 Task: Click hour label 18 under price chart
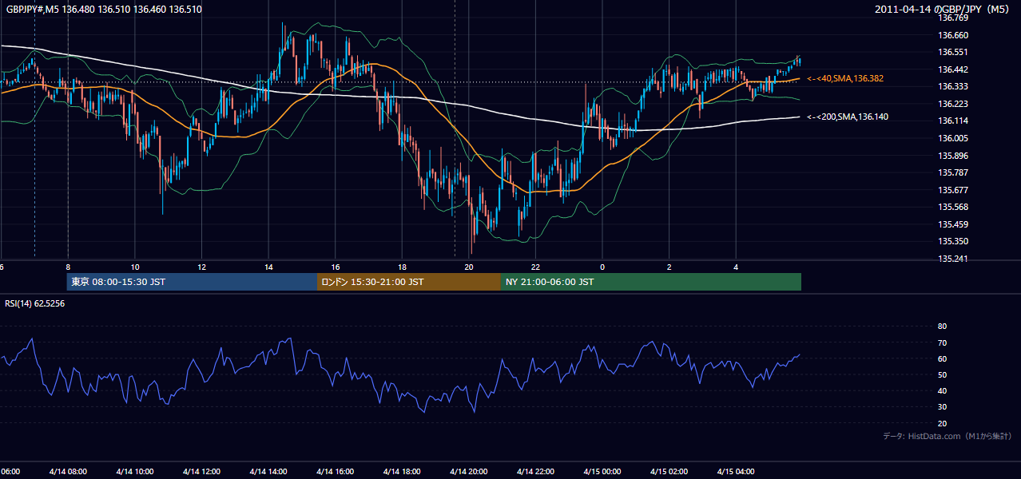[402, 267]
